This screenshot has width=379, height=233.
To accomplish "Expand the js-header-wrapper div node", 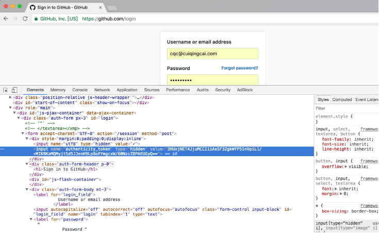I will tap(10, 97).
